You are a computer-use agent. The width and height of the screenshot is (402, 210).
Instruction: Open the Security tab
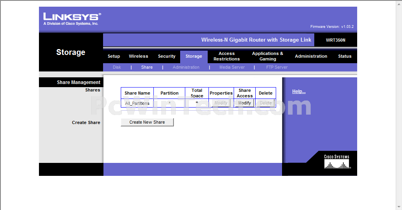[x=167, y=56]
